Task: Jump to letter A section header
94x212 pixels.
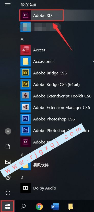Action: pyautogui.click(x=22, y=39)
